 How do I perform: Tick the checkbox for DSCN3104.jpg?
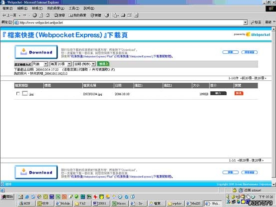coord(18,94)
